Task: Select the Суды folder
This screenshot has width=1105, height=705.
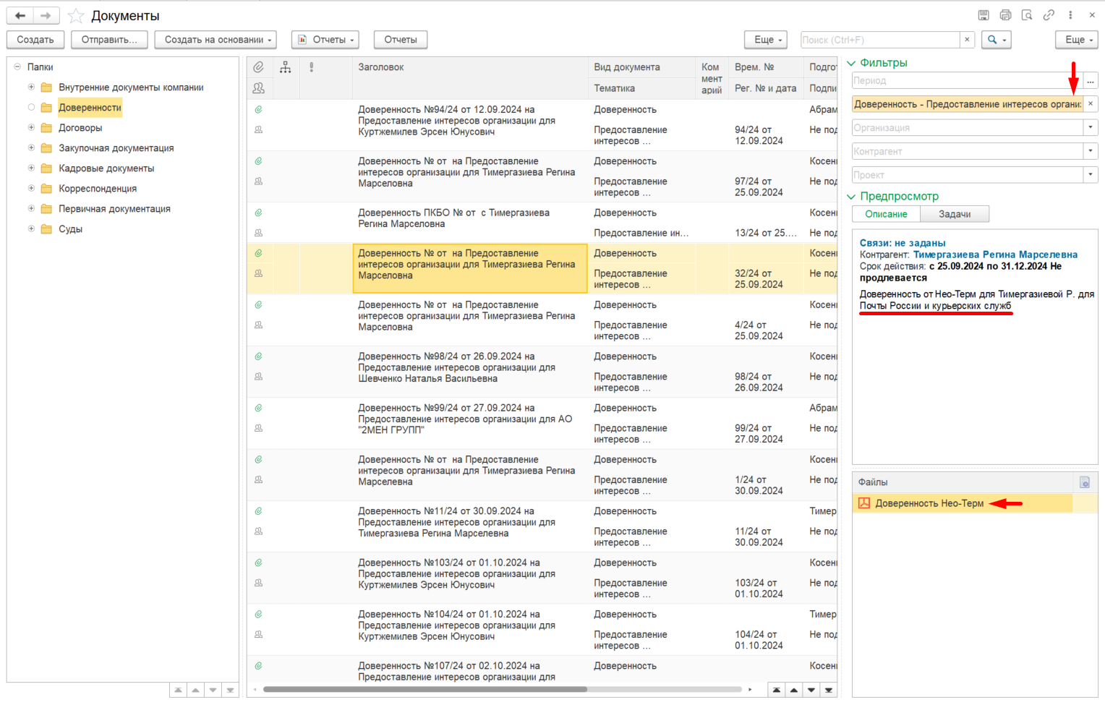Action: (70, 229)
